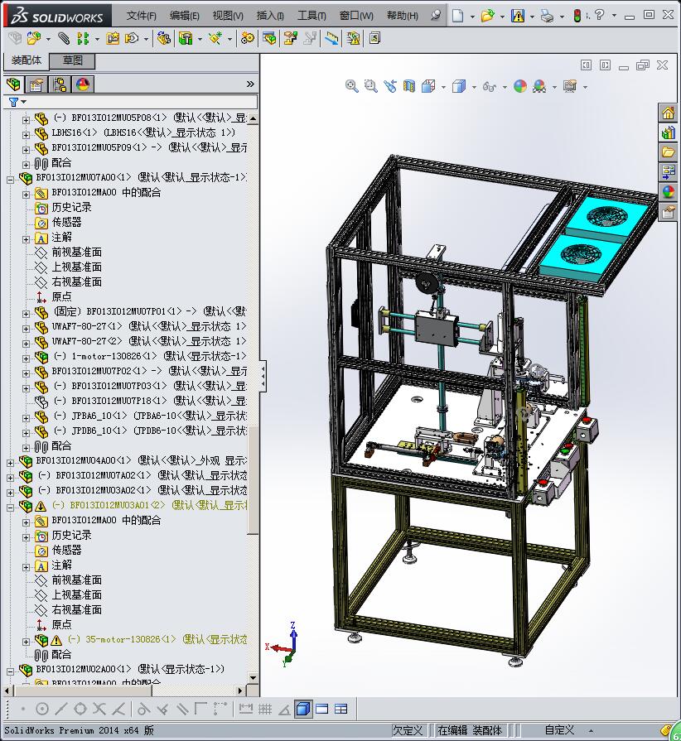Select 前视基准面 under BF013I012MU07A00
The width and height of the screenshot is (681, 741).
click(76, 252)
